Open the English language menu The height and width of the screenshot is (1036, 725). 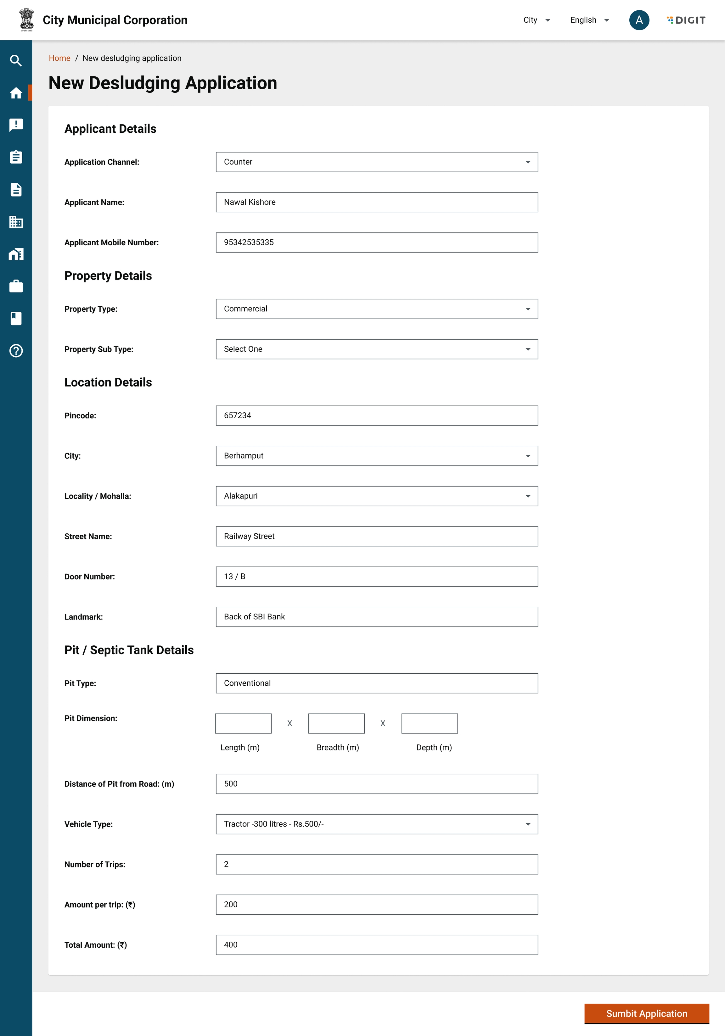[x=589, y=20]
